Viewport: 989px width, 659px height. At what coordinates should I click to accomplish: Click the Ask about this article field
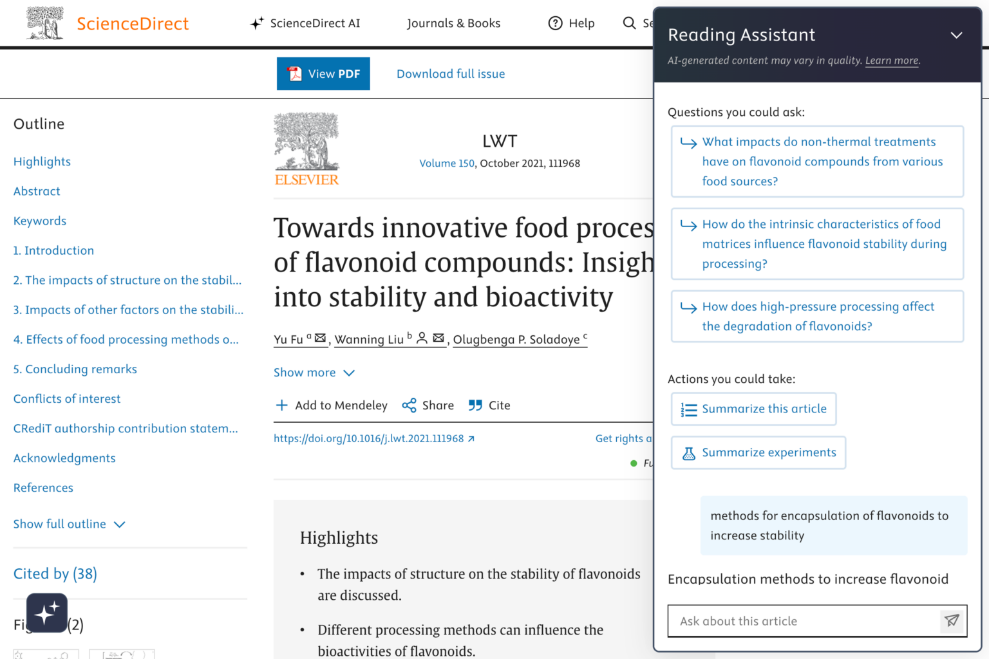(x=792, y=621)
